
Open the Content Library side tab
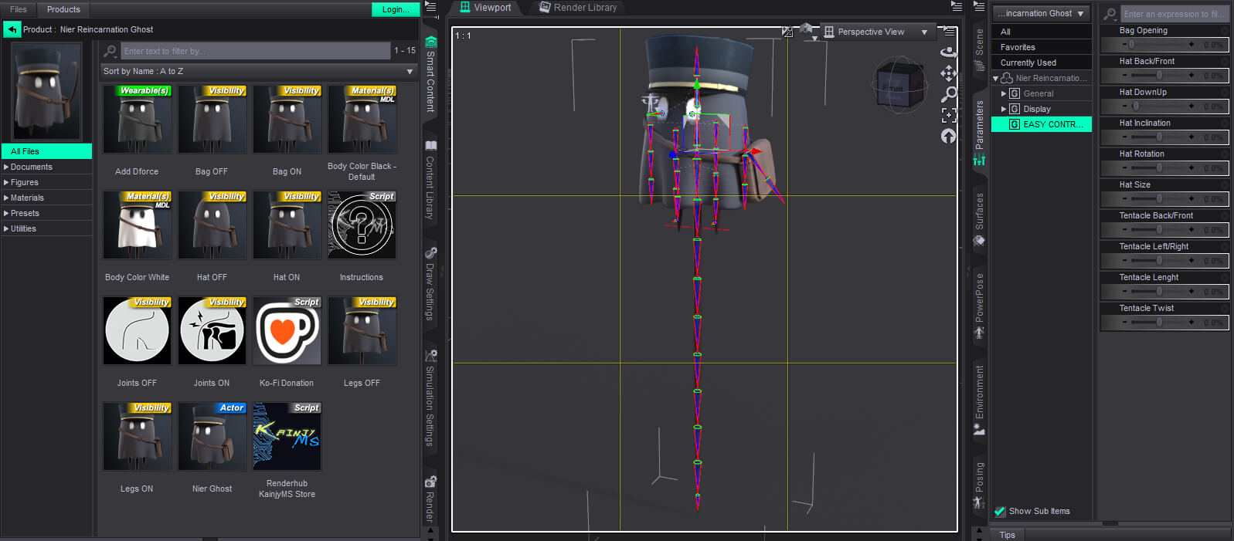pyautogui.click(x=430, y=180)
